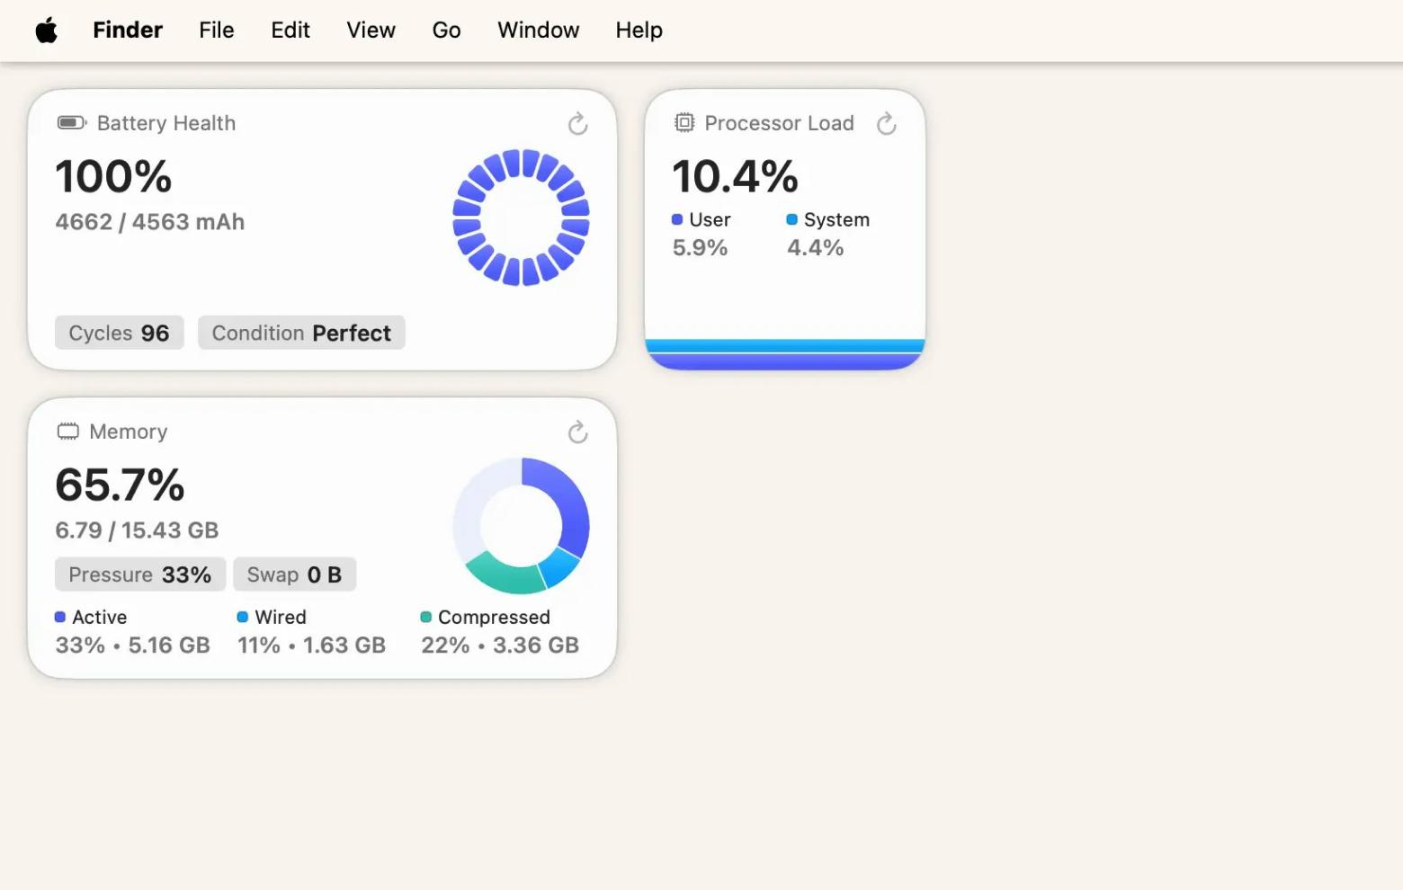1403x890 pixels.
Task: Click the User legend color dot
Action: tap(677, 219)
